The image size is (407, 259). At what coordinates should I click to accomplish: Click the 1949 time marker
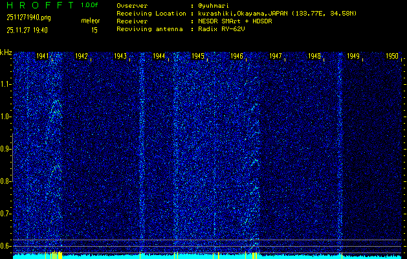point(353,56)
